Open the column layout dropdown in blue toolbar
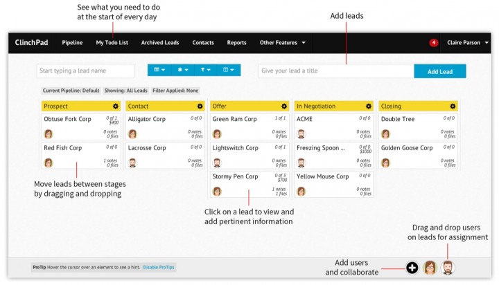 coord(229,70)
